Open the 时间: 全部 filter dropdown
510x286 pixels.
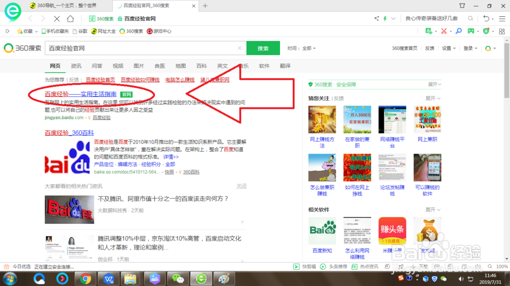pyautogui.click(x=301, y=48)
